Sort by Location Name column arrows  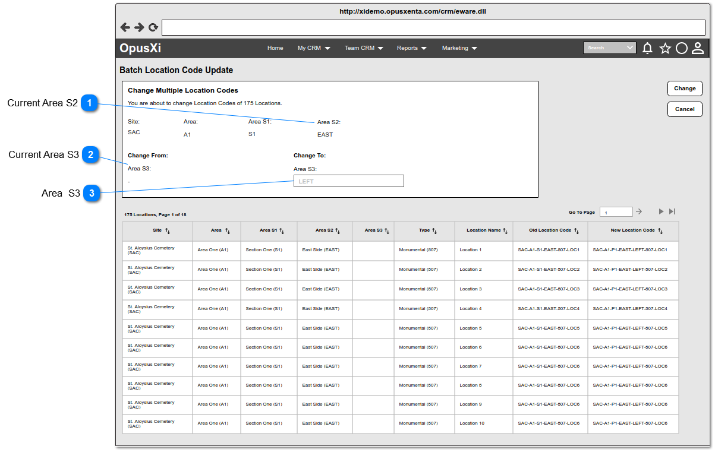[x=505, y=230]
